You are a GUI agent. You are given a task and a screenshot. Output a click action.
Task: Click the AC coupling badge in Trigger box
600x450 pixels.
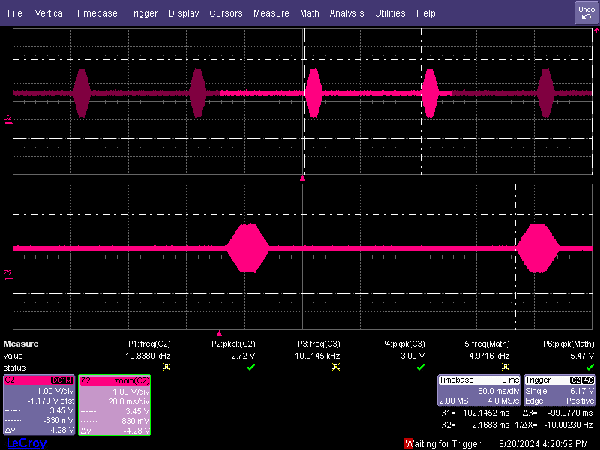click(x=587, y=380)
